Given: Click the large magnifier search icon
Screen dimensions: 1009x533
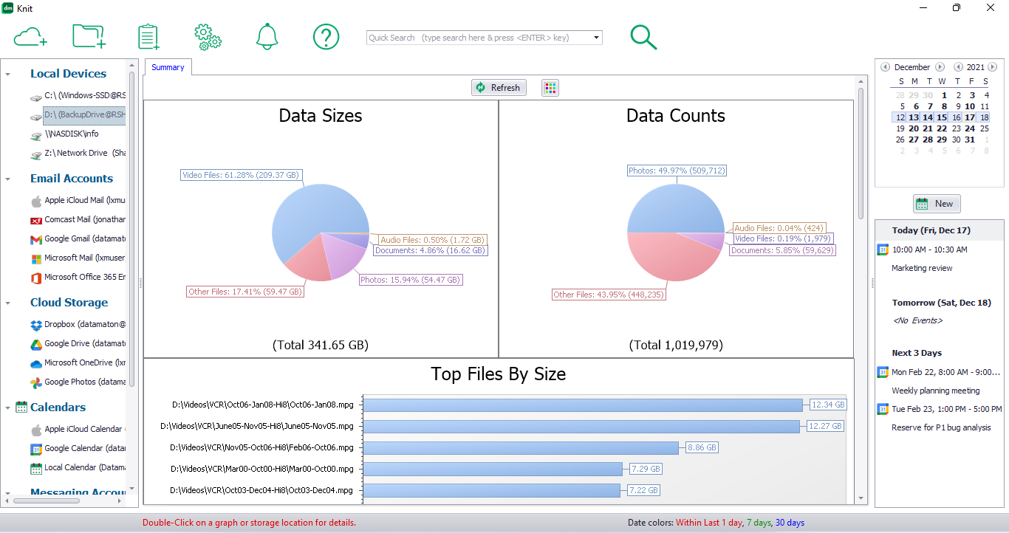Looking at the screenshot, I should [643, 37].
